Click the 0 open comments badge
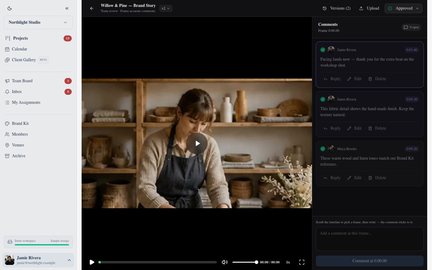The width and height of the screenshot is (432, 270). tap(411, 27)
